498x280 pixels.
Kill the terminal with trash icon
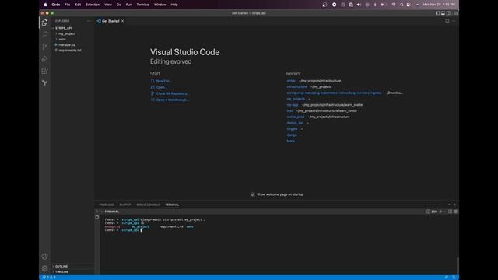(456, 212)
